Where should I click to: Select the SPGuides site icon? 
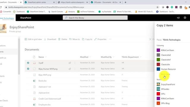158,89
